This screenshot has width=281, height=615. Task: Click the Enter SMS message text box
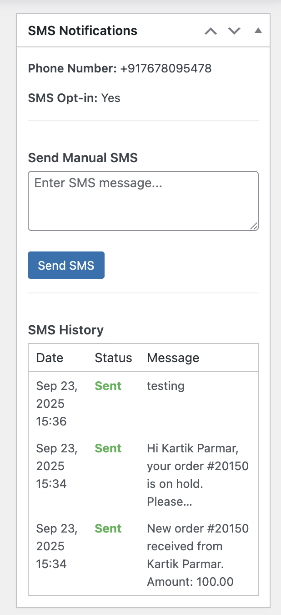[x=143, y=200]
